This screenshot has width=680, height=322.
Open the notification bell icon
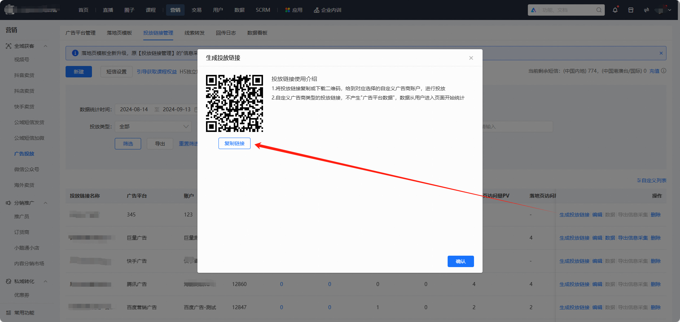click(x=615, y=10)
